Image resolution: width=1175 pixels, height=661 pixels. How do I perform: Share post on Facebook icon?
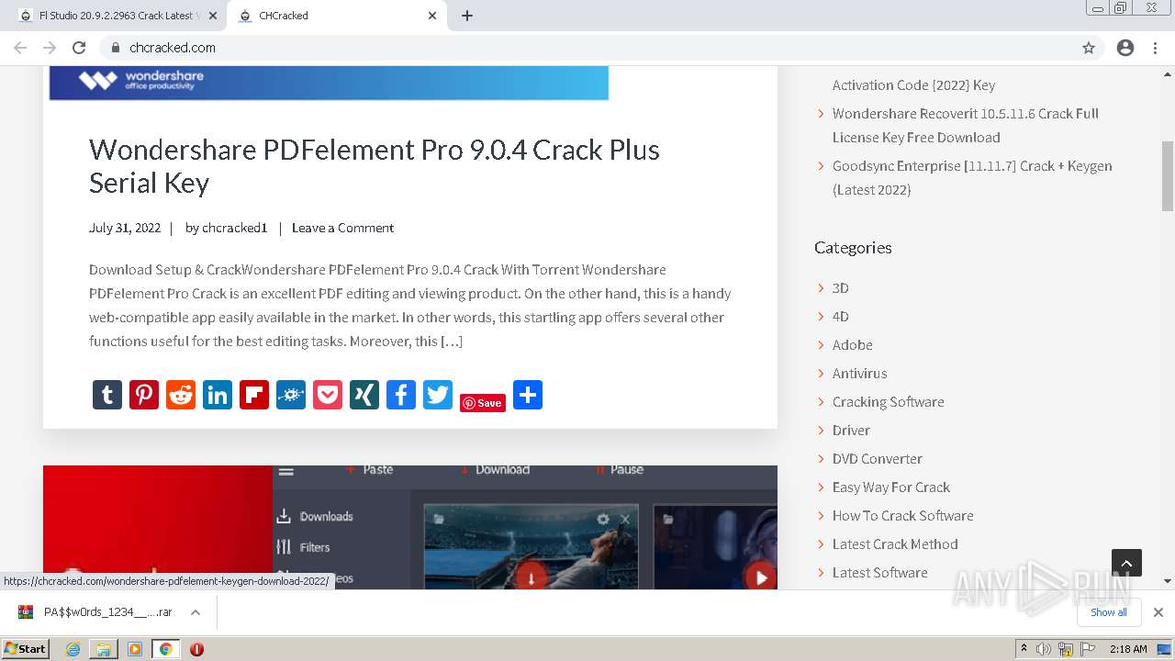click(401, 395)
